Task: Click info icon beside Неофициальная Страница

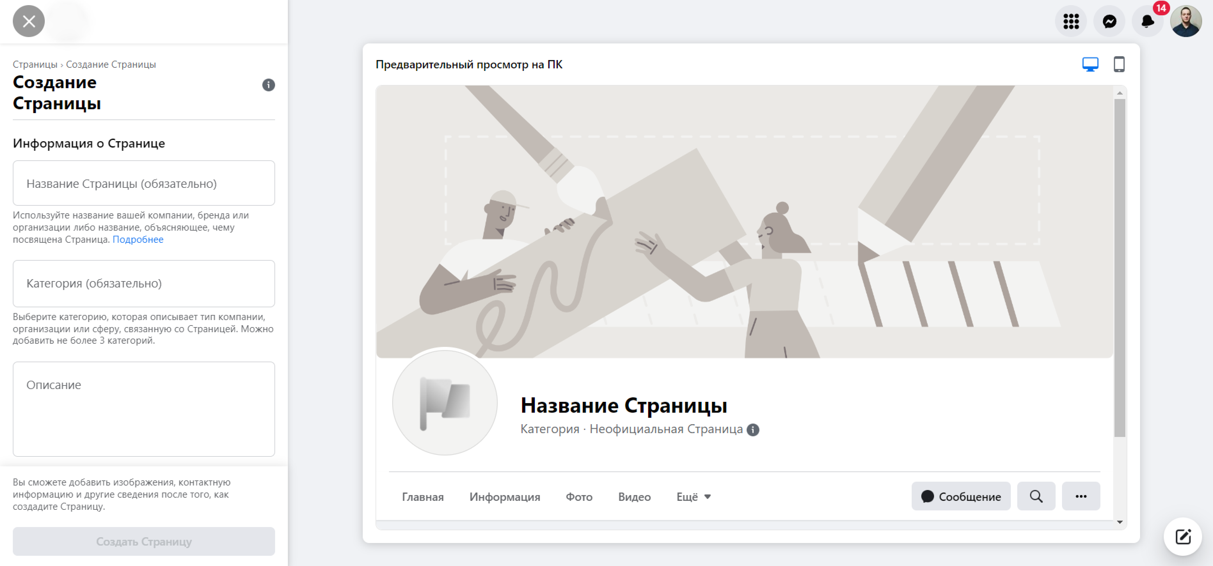Action: tap(753, 430)
